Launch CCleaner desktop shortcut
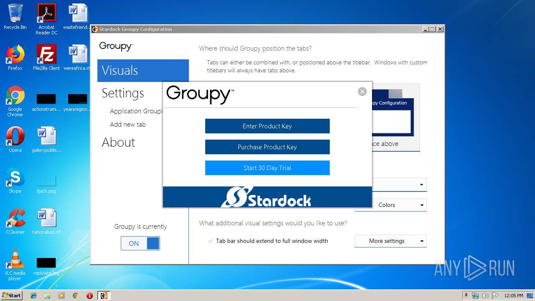The width and height of the screenshot is (535, 301). pyautogui.click(x=15, y=222)
